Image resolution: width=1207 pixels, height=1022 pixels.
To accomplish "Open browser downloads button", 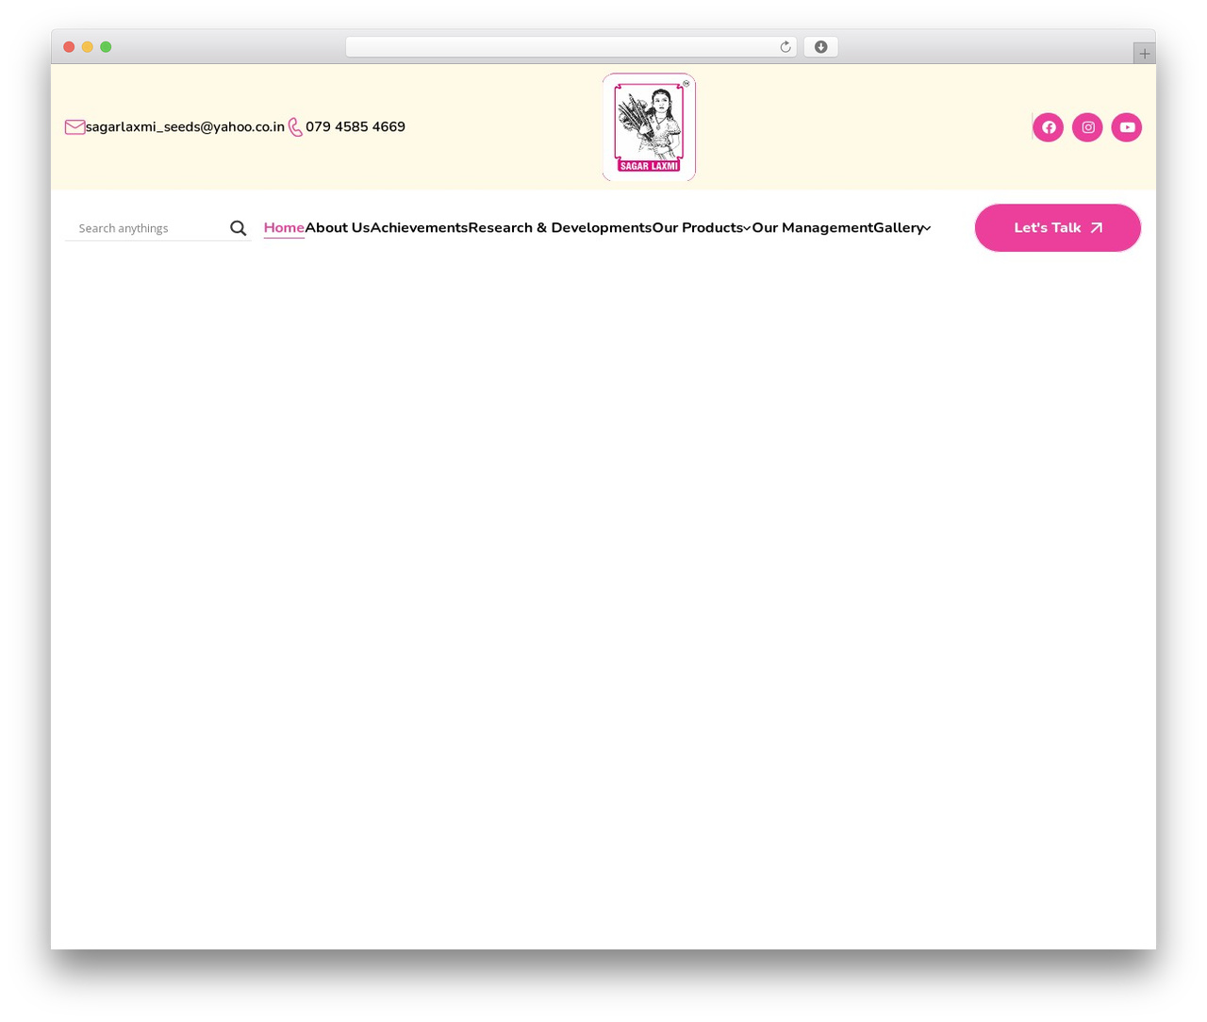I will coord(821,47).
